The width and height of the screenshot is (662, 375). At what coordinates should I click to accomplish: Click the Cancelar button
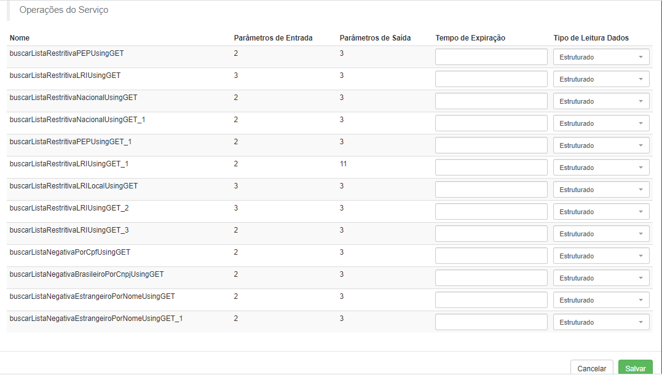[x=591, y=368]
